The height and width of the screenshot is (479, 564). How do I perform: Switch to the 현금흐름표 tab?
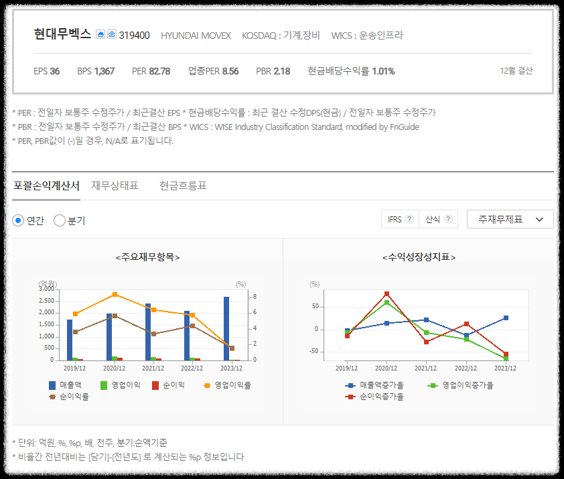pos(183,186)
